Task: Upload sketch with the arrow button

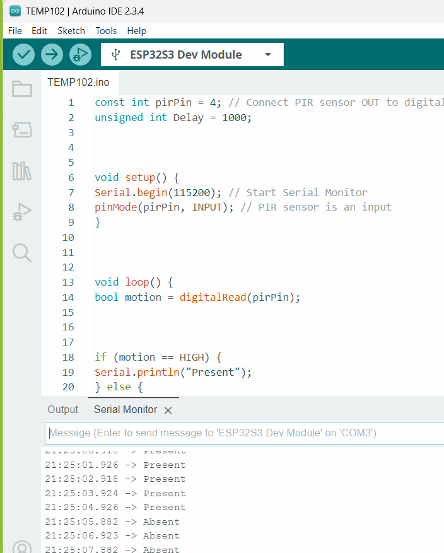Action: [52, 55]
